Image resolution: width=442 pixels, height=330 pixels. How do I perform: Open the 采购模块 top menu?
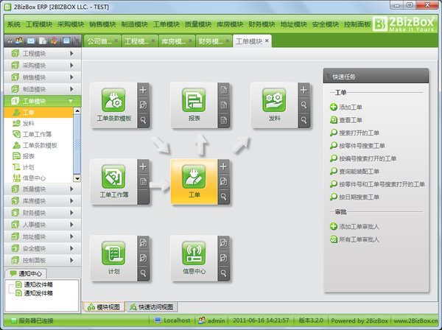coord(71,24)
